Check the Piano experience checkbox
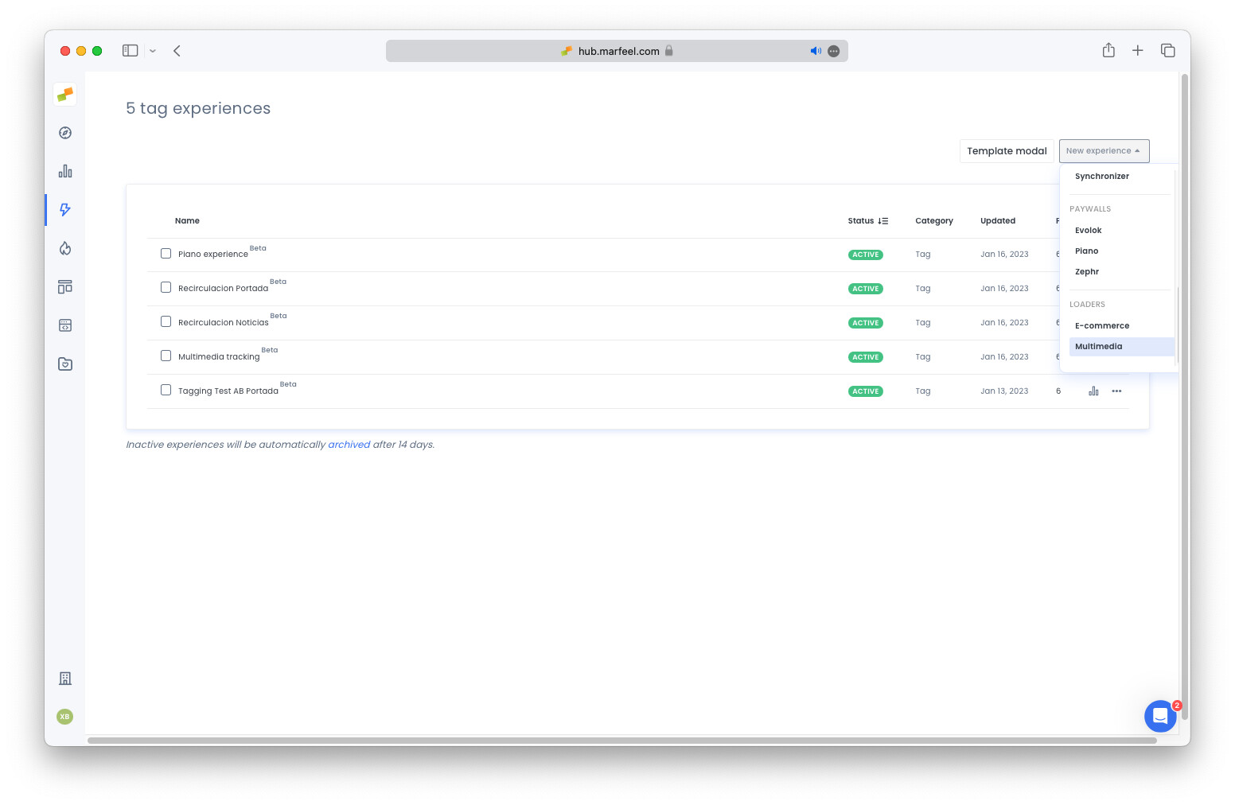This screenshot has height=805, width=1235. coord(166,254)
